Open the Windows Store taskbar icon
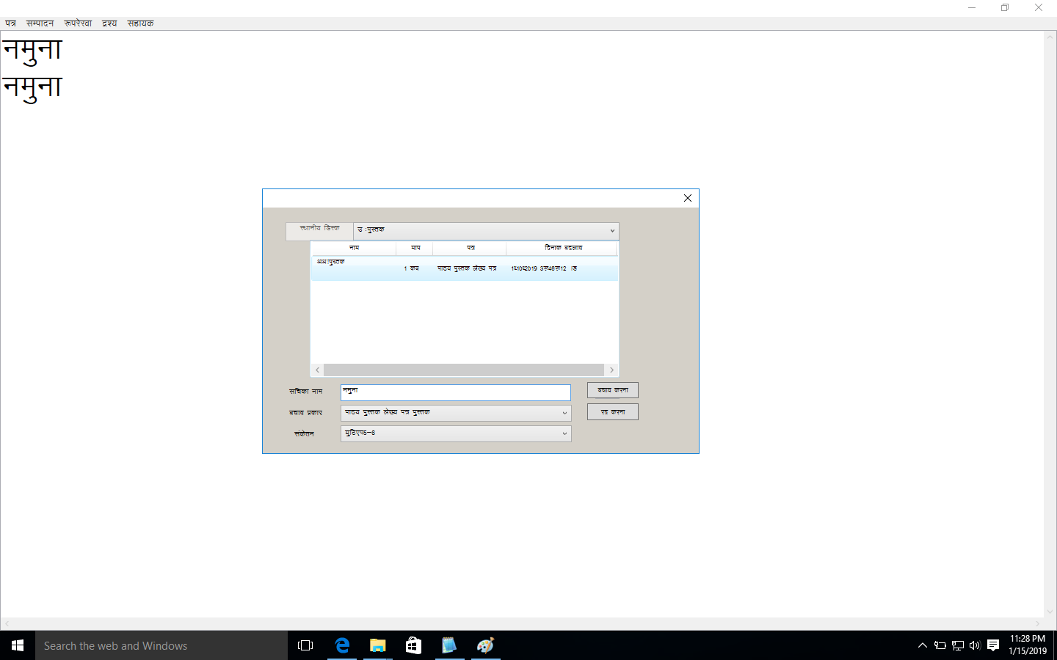 coord(413,645)
